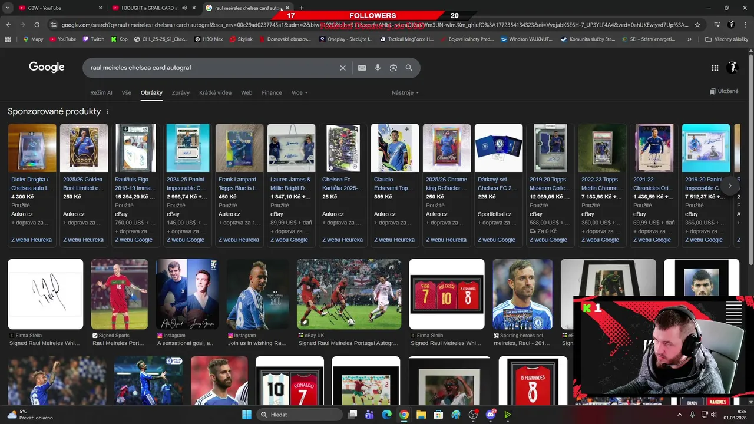This screenshot has width=754, height=424.
Task: Open Všechny záložky bookmarks folder
Action: (x=727, y=39)
